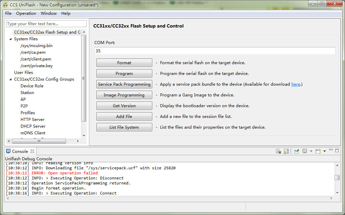Click the Clear Console icon

tap(278, 151)
